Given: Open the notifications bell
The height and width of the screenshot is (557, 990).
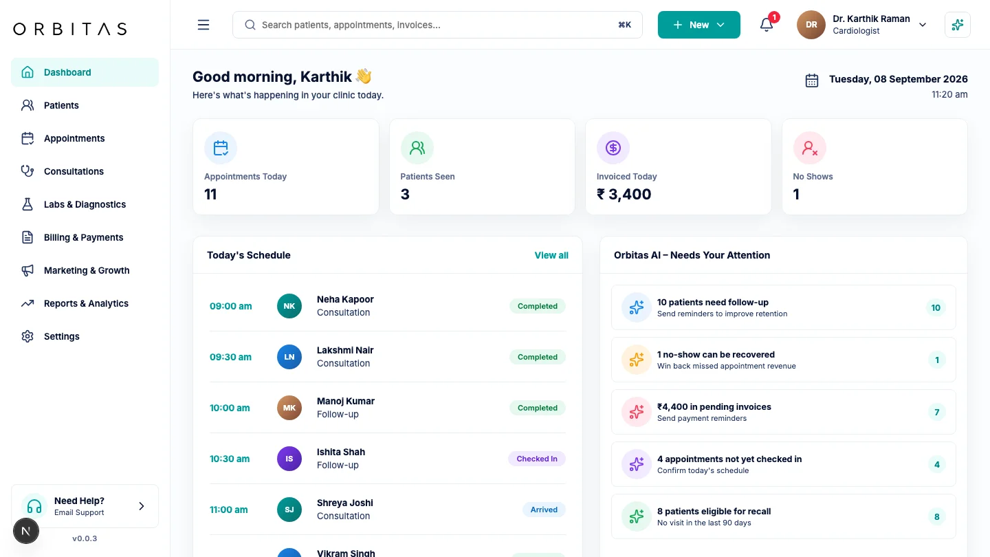Looking at the screenshot, I should coord(767,25).
